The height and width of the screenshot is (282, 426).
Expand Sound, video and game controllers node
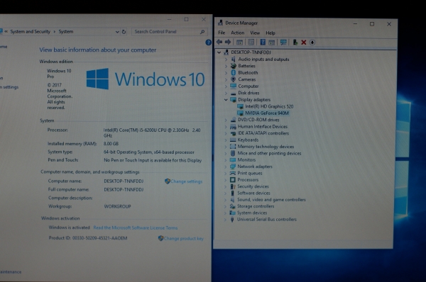[x=225, y=200]
